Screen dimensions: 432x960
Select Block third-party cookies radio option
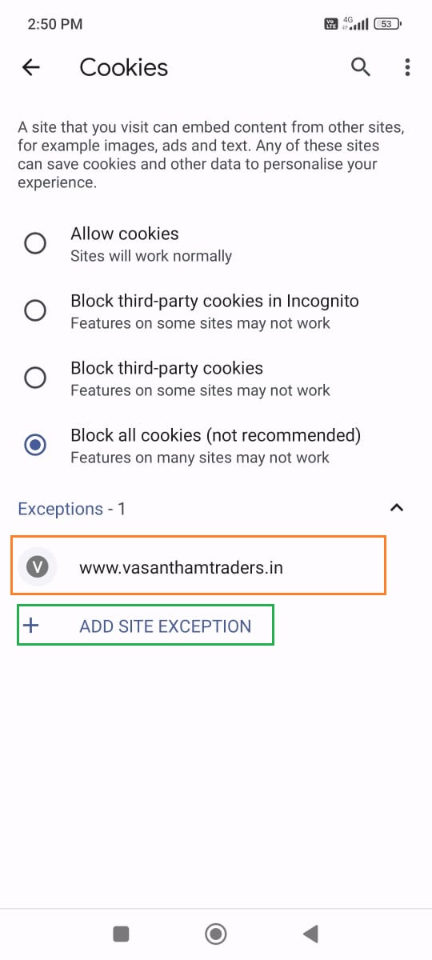(35, 378)
